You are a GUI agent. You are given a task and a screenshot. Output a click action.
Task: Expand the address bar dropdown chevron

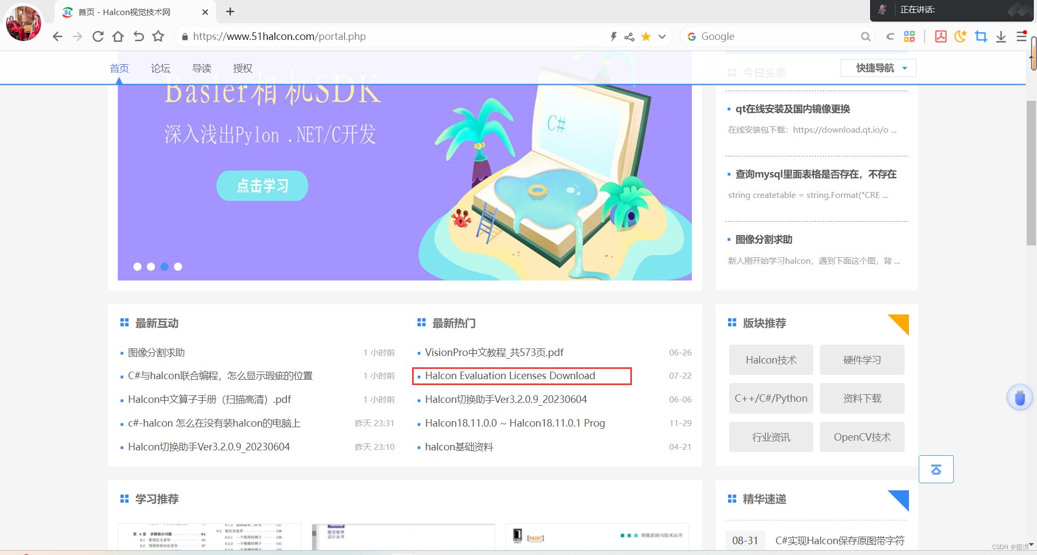click(662, 37)
